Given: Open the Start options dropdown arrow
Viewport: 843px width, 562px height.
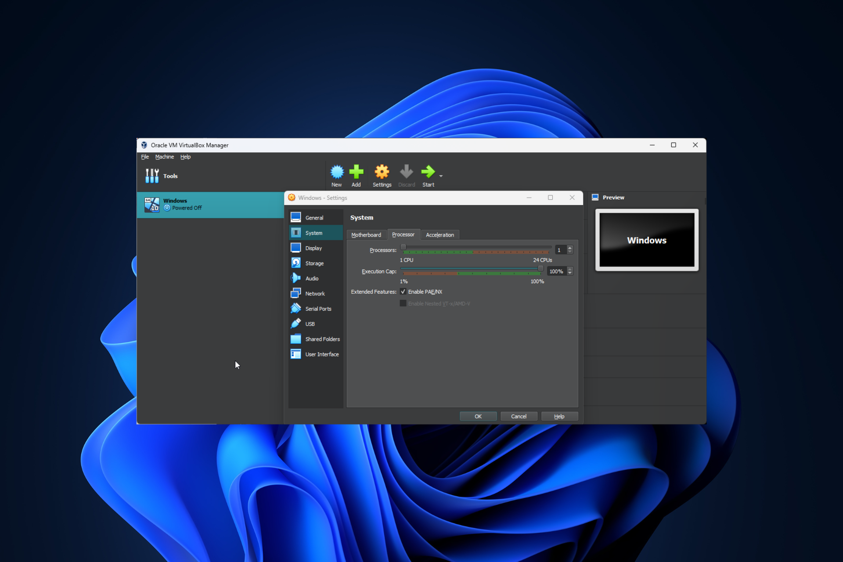Looking at the screenshot, I should point(441,176).
